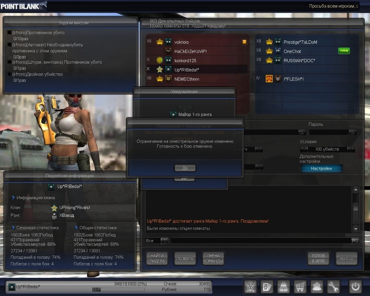The width and height of the screenshot is (370, 296).
Task: Click the НАЙТИ ЛИДЕРА button
Action: click(x=157, y=259)
